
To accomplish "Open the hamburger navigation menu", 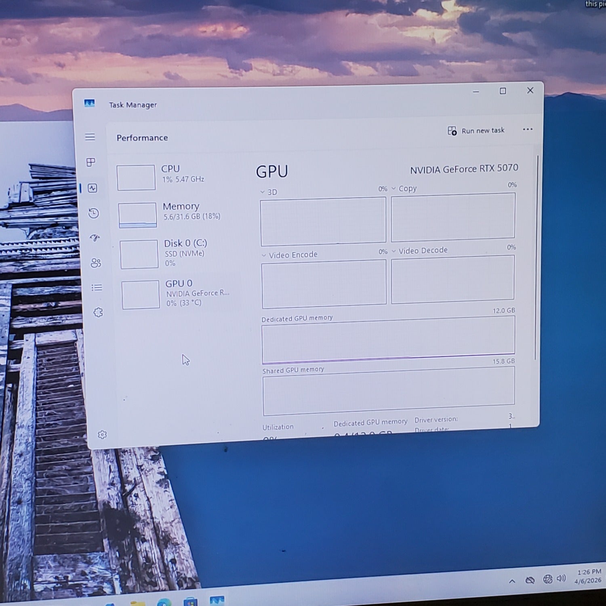I will pyautogui.click(x=90, y=137).
